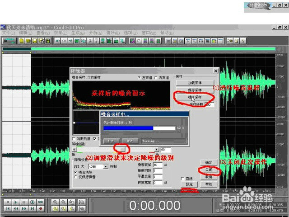Click the Preview (预览) button
The image size is (289, 217).
point(189,184)
